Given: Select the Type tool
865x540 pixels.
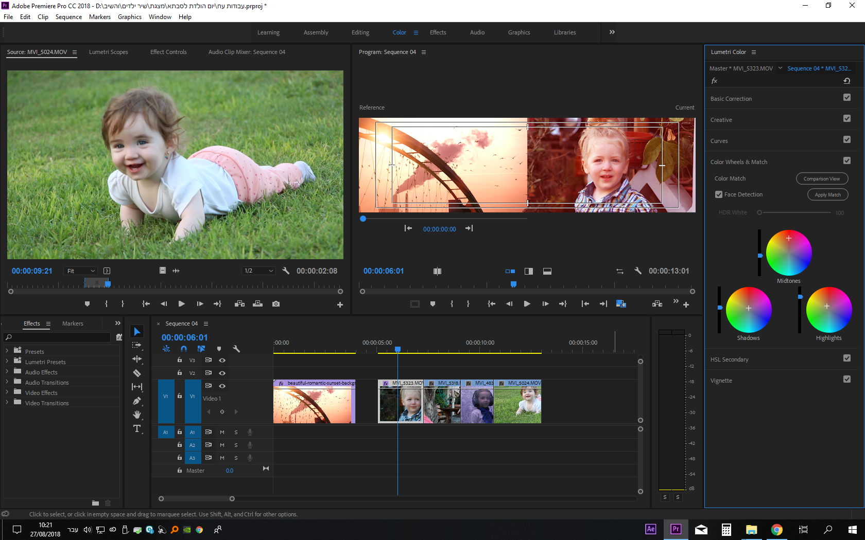Looking at the screenshot, I should pos(137,428).
